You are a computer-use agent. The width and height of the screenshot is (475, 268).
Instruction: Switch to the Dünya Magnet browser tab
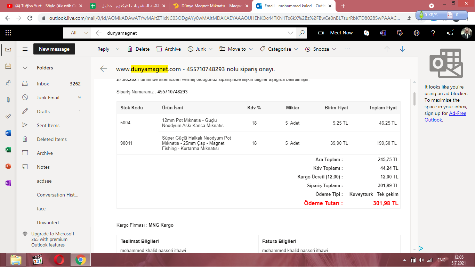pos(207,6)
